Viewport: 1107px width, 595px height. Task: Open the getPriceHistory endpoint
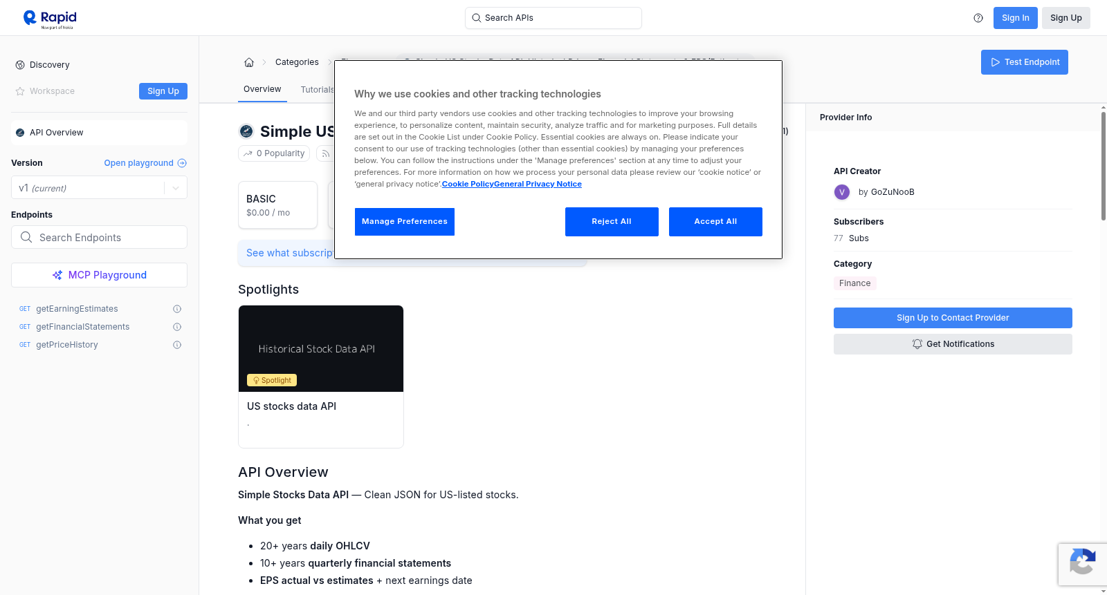[67, 345]
